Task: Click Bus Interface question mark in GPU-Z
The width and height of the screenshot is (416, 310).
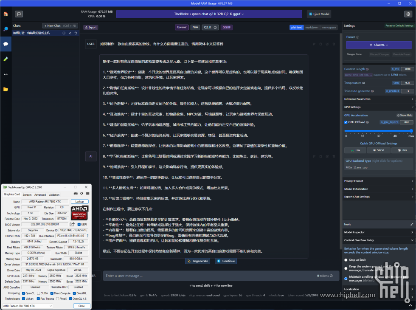Action: tap(87, 236)
